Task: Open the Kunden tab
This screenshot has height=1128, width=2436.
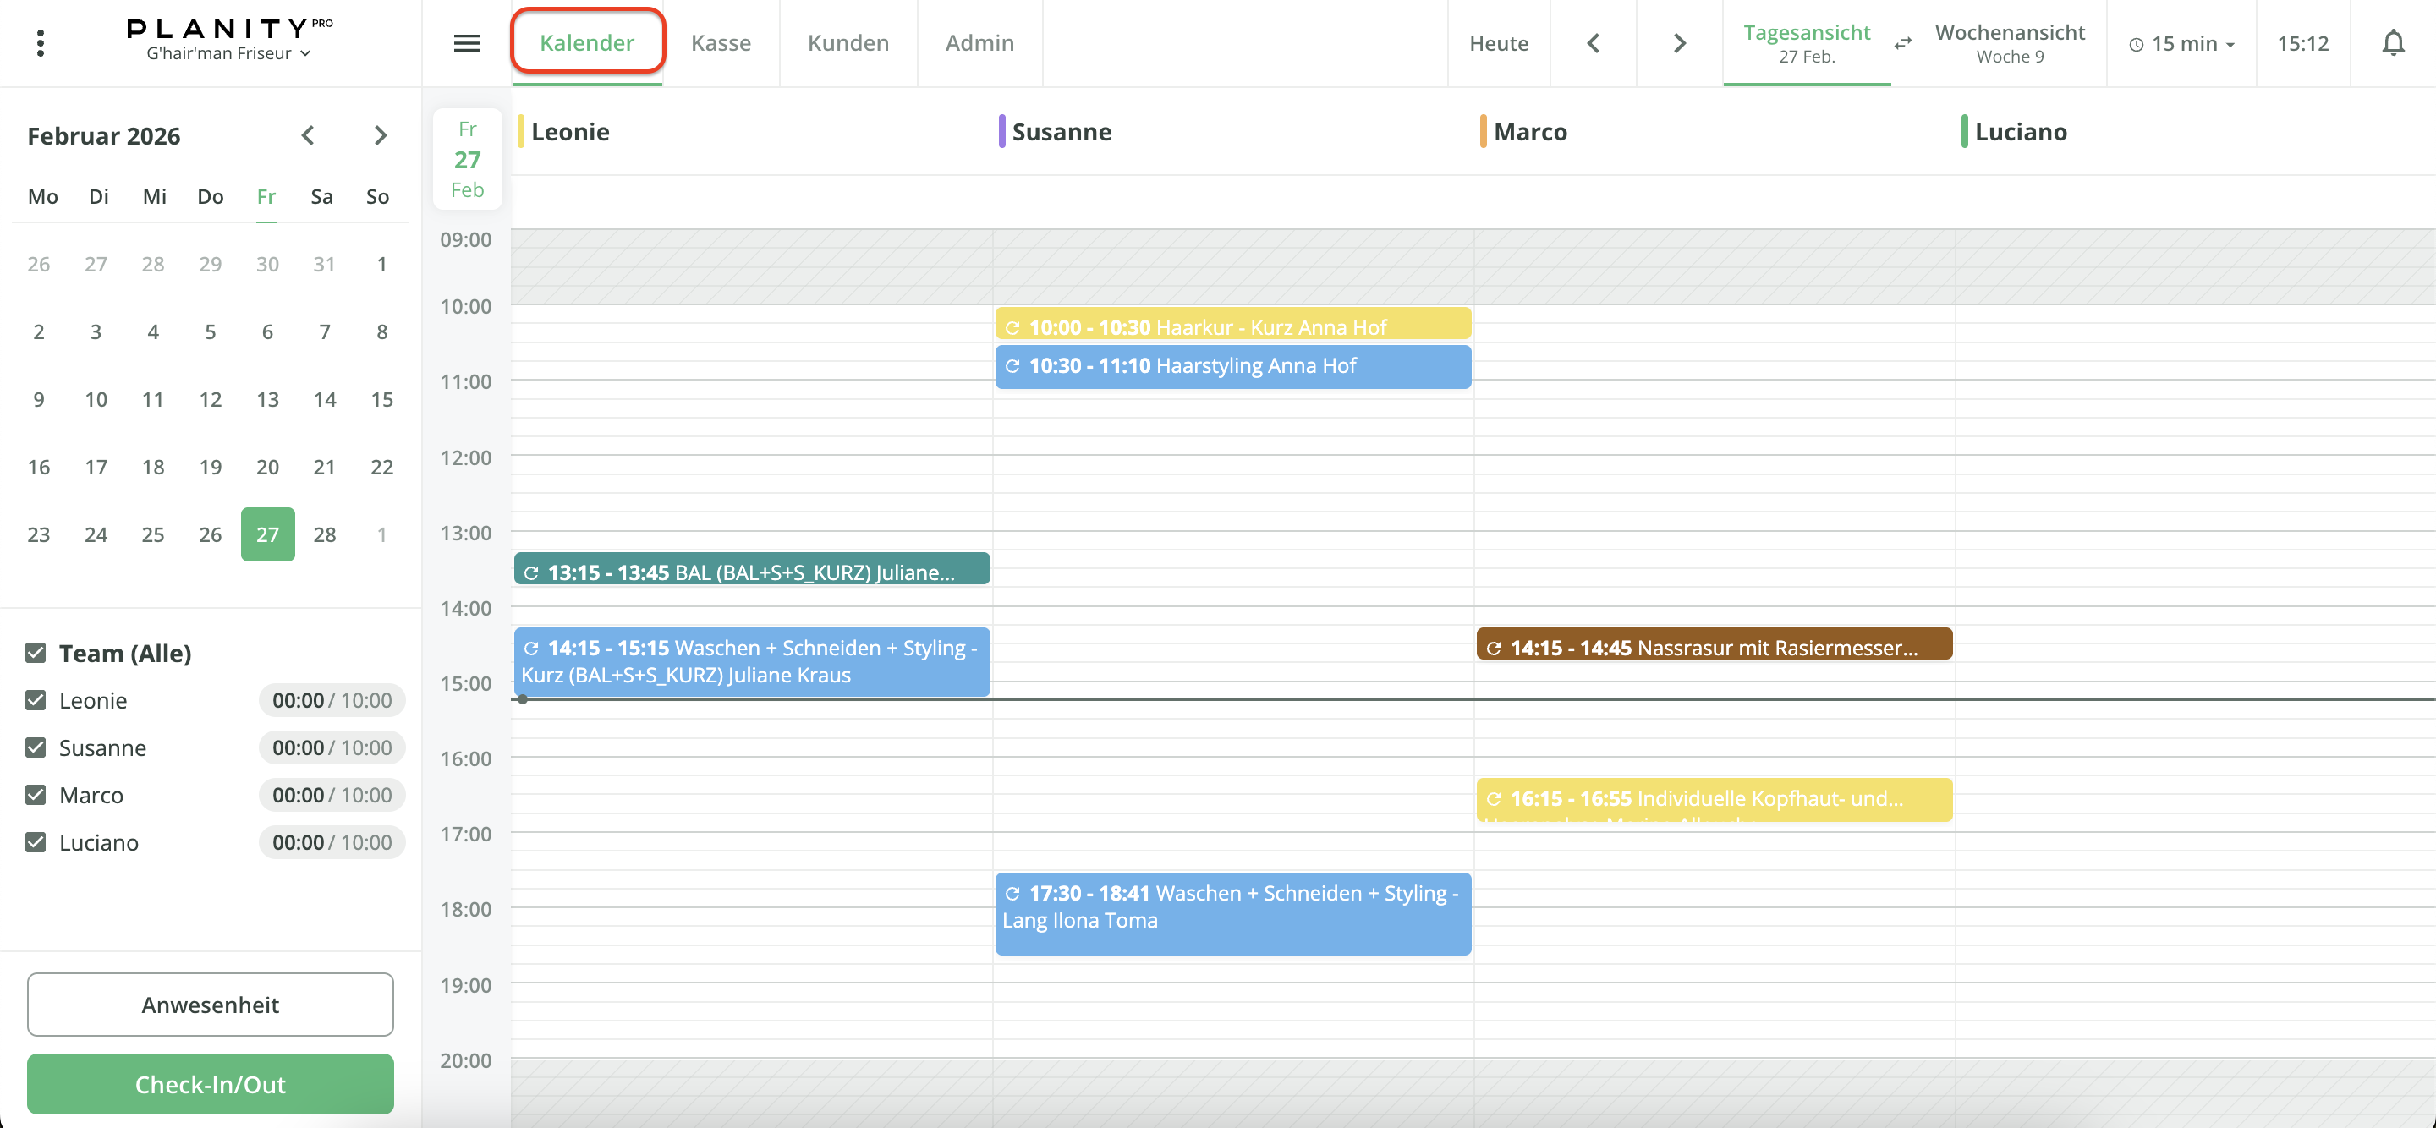Action: [848, 43]
